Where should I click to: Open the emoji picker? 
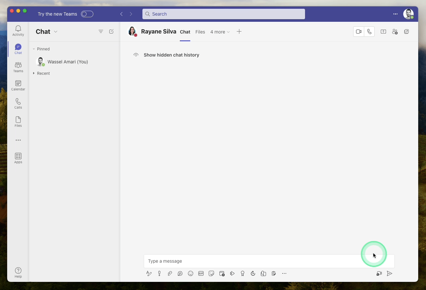(x=191, y=273)
